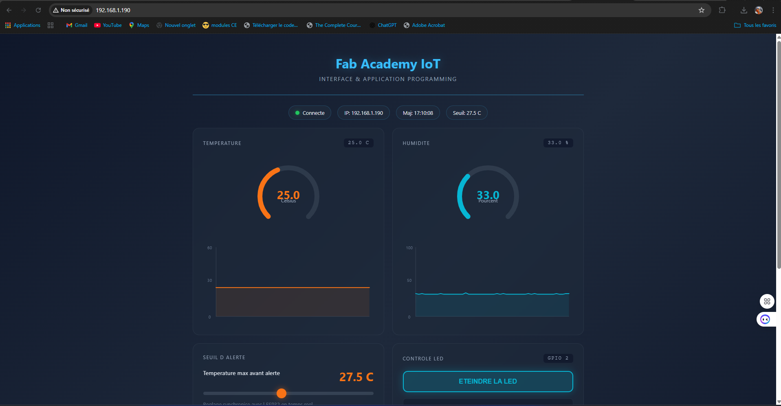Click the page's vertical scrollbar thumb
The image size is (781, 406).
[x=778, y=155]
